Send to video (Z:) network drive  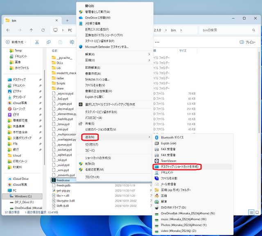[x=193, y=231]
